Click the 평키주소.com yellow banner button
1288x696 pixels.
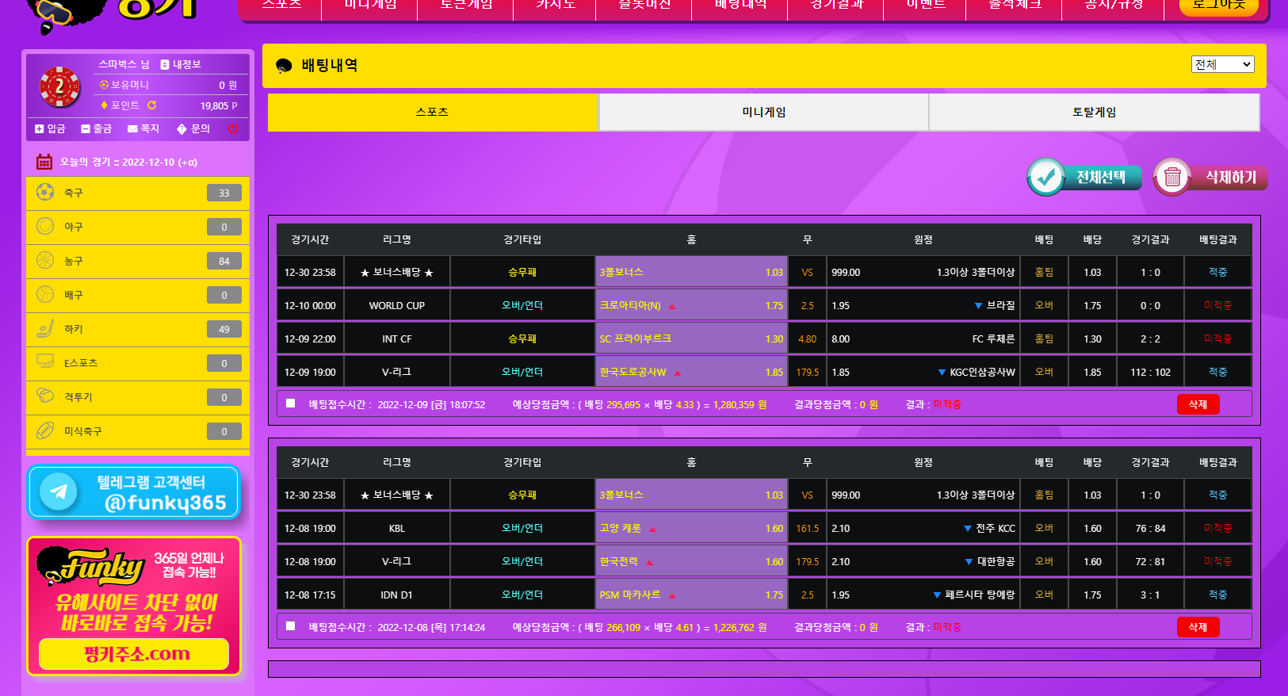tap(135, 654)
